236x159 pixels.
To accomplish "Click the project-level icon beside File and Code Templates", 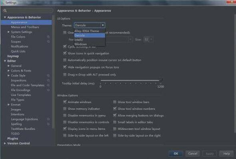I will (x=48, y=85).
